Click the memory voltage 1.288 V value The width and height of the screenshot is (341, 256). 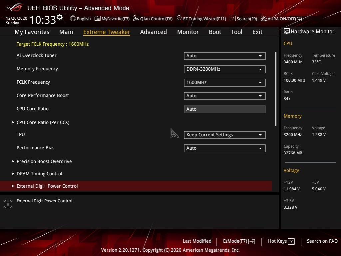coord(319,135)
